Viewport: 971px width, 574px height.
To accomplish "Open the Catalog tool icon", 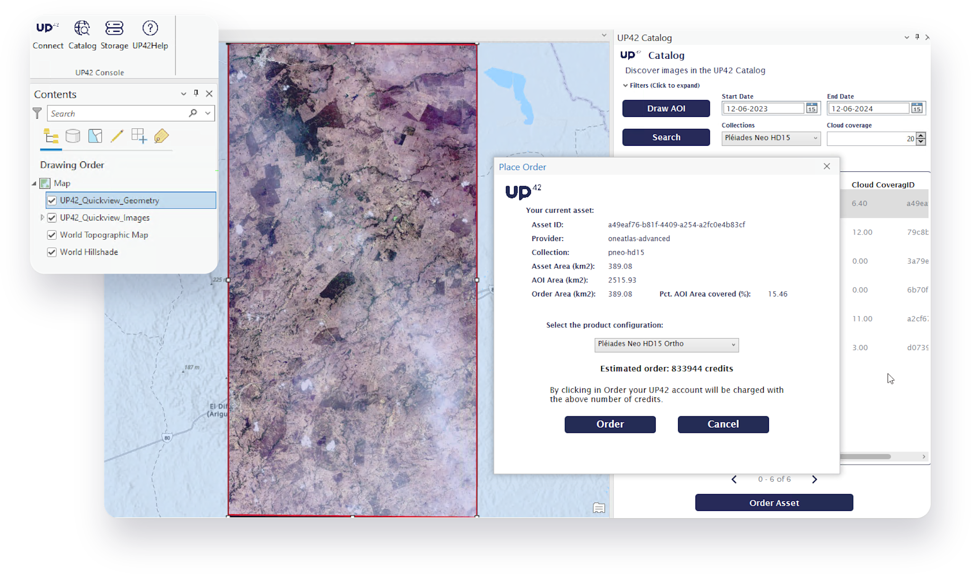I will coord(82,28).
